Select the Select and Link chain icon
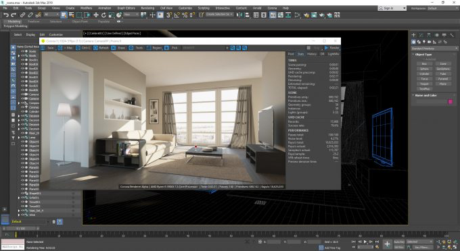The image size is (460, 251). [22, 15]
